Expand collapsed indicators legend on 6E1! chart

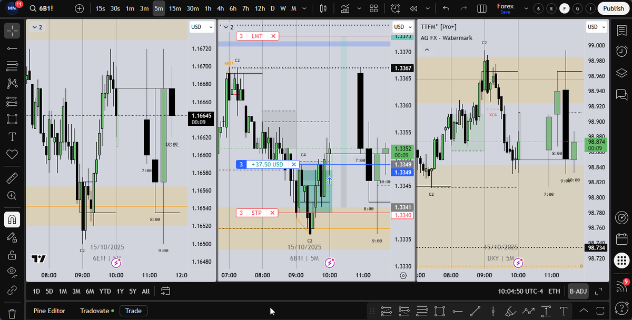37,27
